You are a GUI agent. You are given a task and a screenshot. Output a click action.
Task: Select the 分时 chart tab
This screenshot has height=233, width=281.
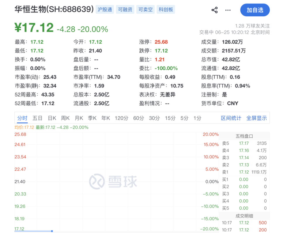[22, 118]
